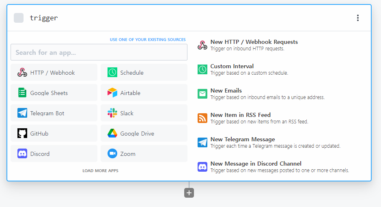The image size is (381, 207).
Task: Choose the Zoom app label
Action: click(x=128, y=154)
